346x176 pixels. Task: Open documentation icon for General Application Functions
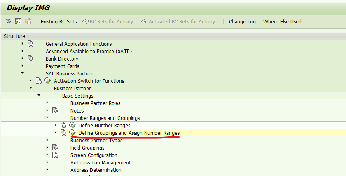pos(30,44)
